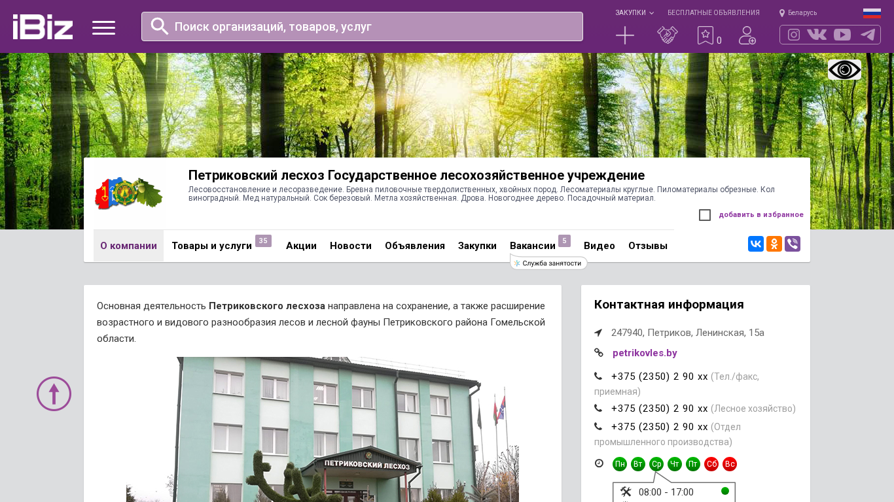This screenshot has width=894, height=502.
Task: Click the company title heading
Action: [x=416, y=175]
